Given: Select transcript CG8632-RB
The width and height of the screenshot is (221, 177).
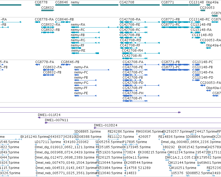Looking at the screenshot, I should 48,32.
